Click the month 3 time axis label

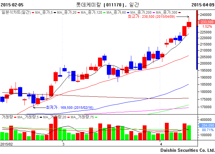tap(63, 144)
